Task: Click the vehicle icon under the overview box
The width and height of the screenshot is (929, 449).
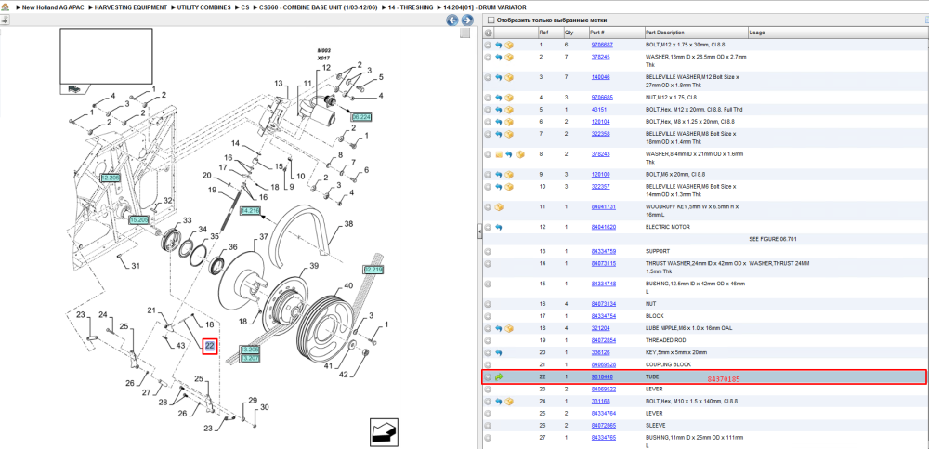Action: tap(74, 89)
